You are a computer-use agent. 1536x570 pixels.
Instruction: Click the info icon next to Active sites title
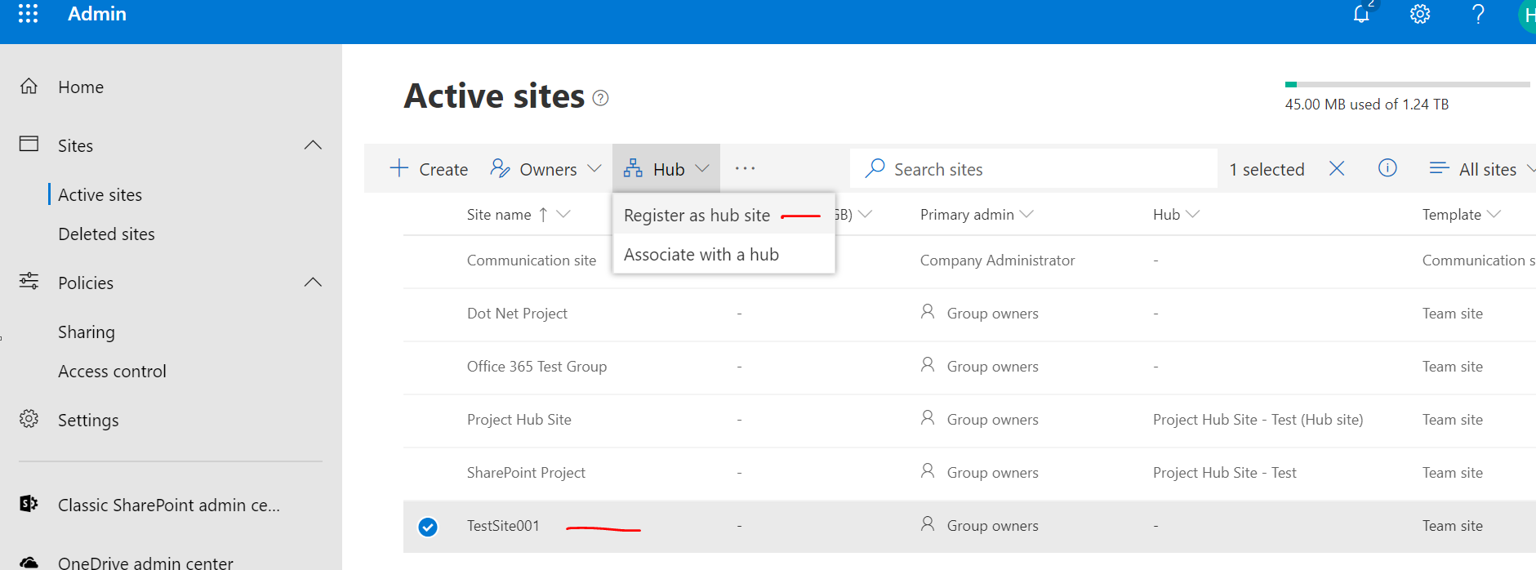[x=600, y=98]
